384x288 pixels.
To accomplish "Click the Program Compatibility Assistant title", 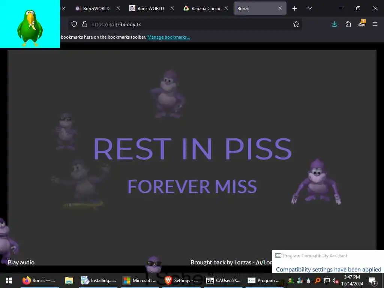I will click(315, 256).
